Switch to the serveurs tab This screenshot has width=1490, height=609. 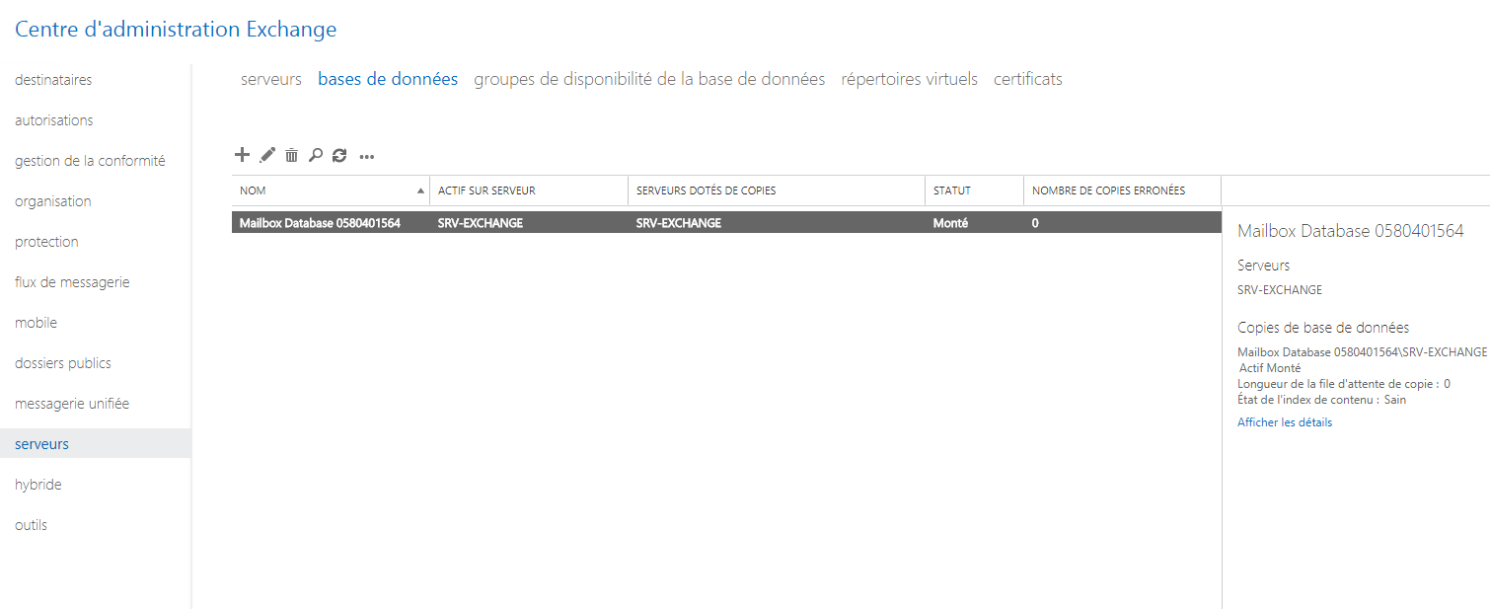tap(271, 79)
